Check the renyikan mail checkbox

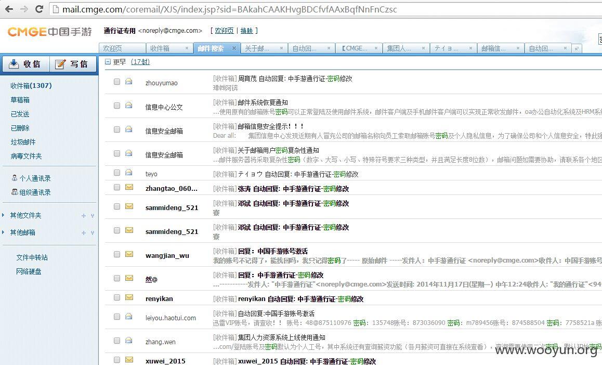pyautogui.click(x=117, y=298)
